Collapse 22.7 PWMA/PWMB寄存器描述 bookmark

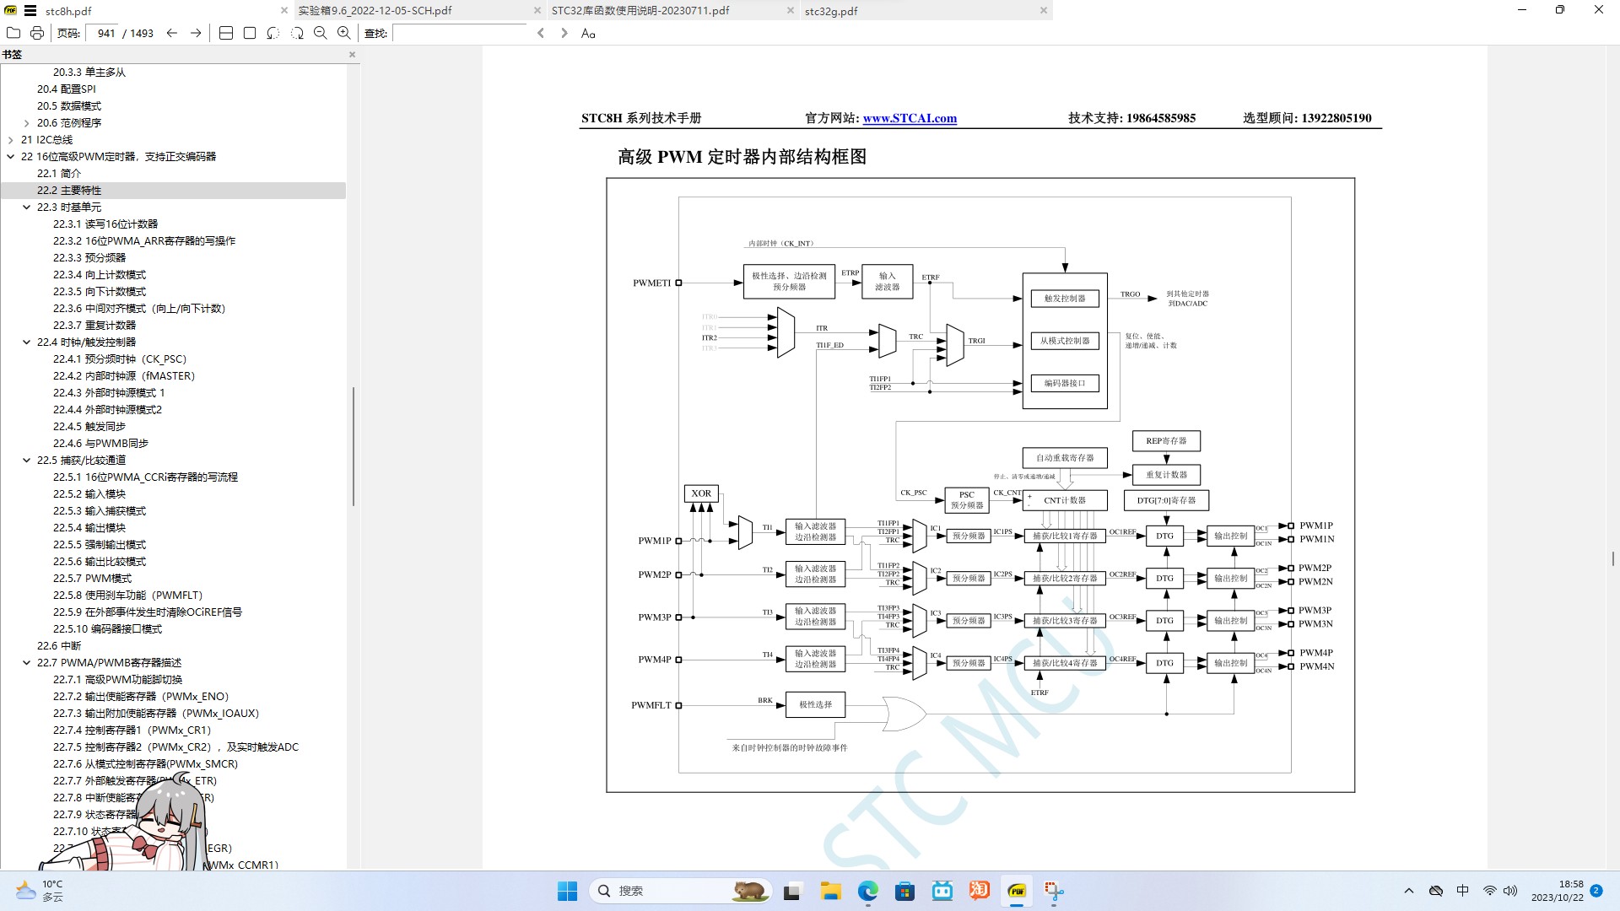[x=26, y=663]
